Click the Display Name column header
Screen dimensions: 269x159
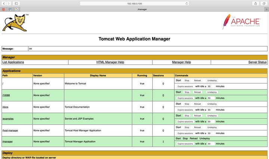[98, 75]
